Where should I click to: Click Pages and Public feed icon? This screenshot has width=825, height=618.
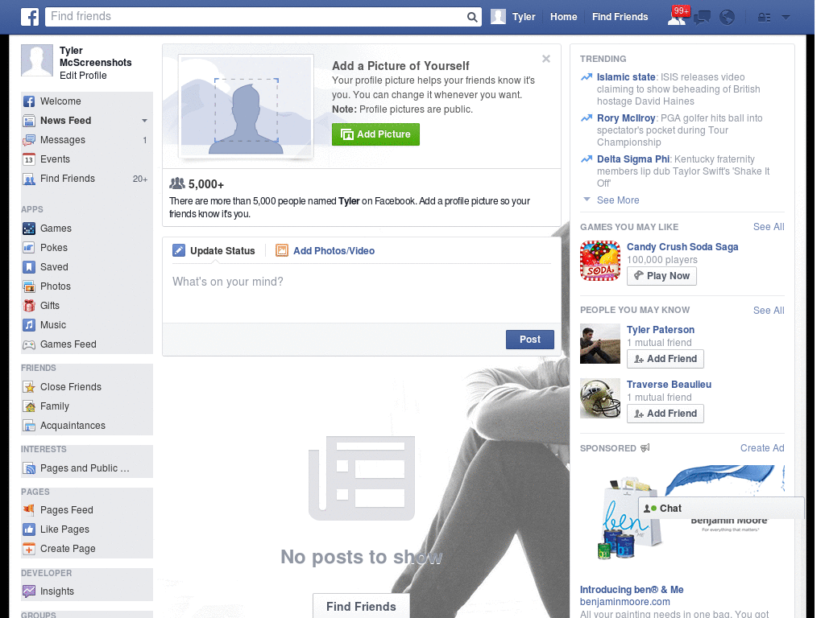click(29, 468)
